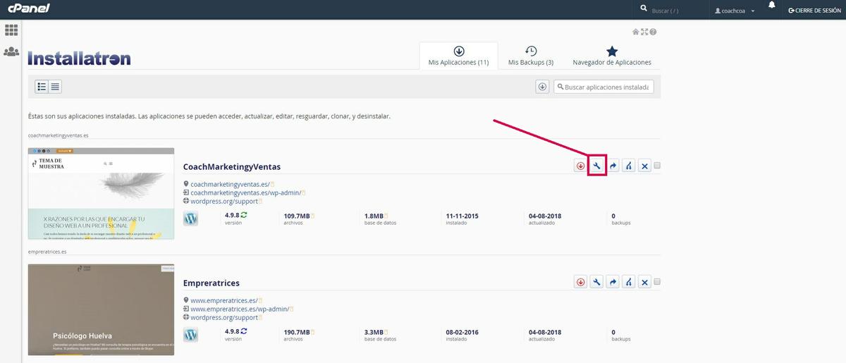Click the 11-11-2015 instalado date

coord(463,215)
